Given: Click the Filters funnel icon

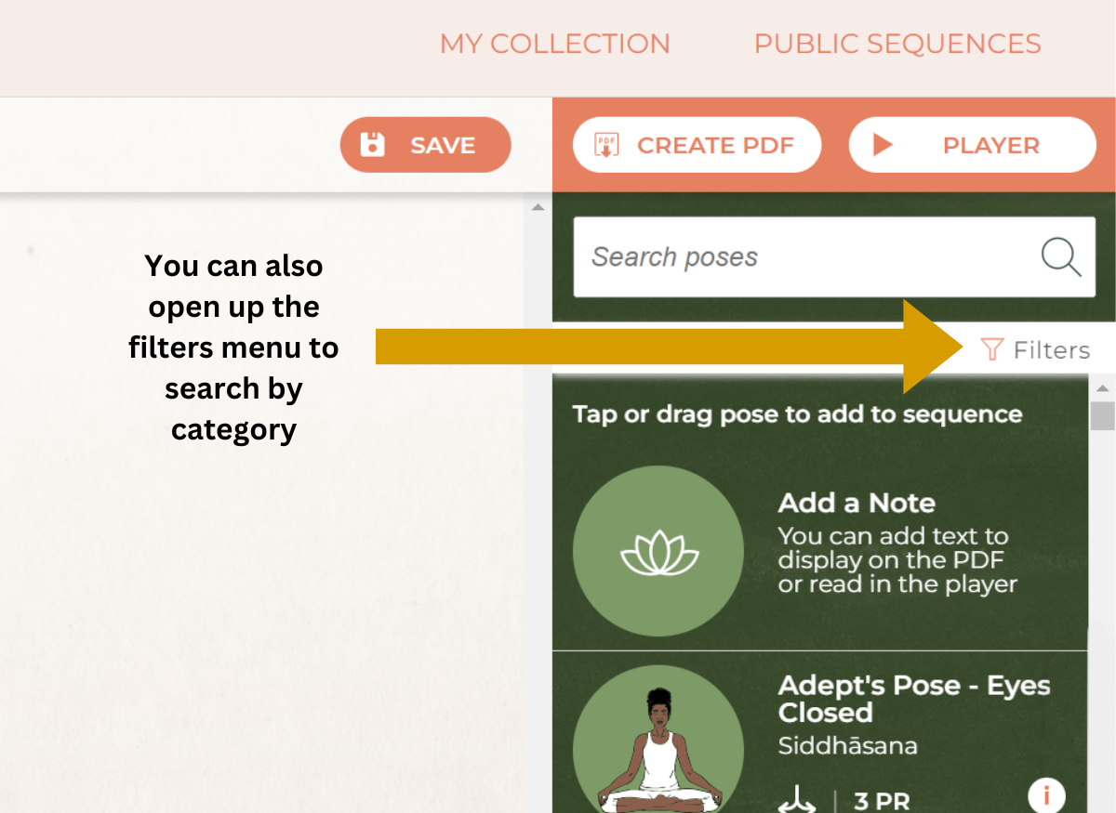Looking at the screenshot, I should [x=992, y=350].
